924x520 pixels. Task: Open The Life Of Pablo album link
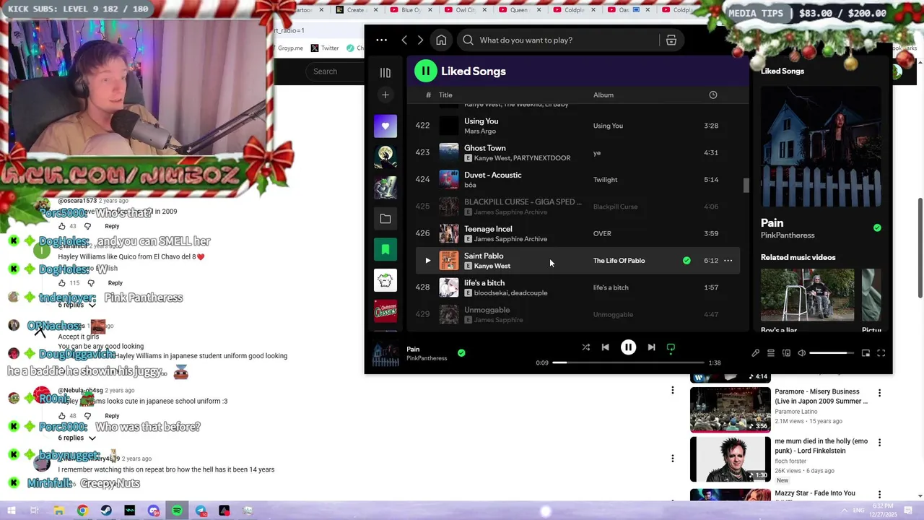[619, 261]
